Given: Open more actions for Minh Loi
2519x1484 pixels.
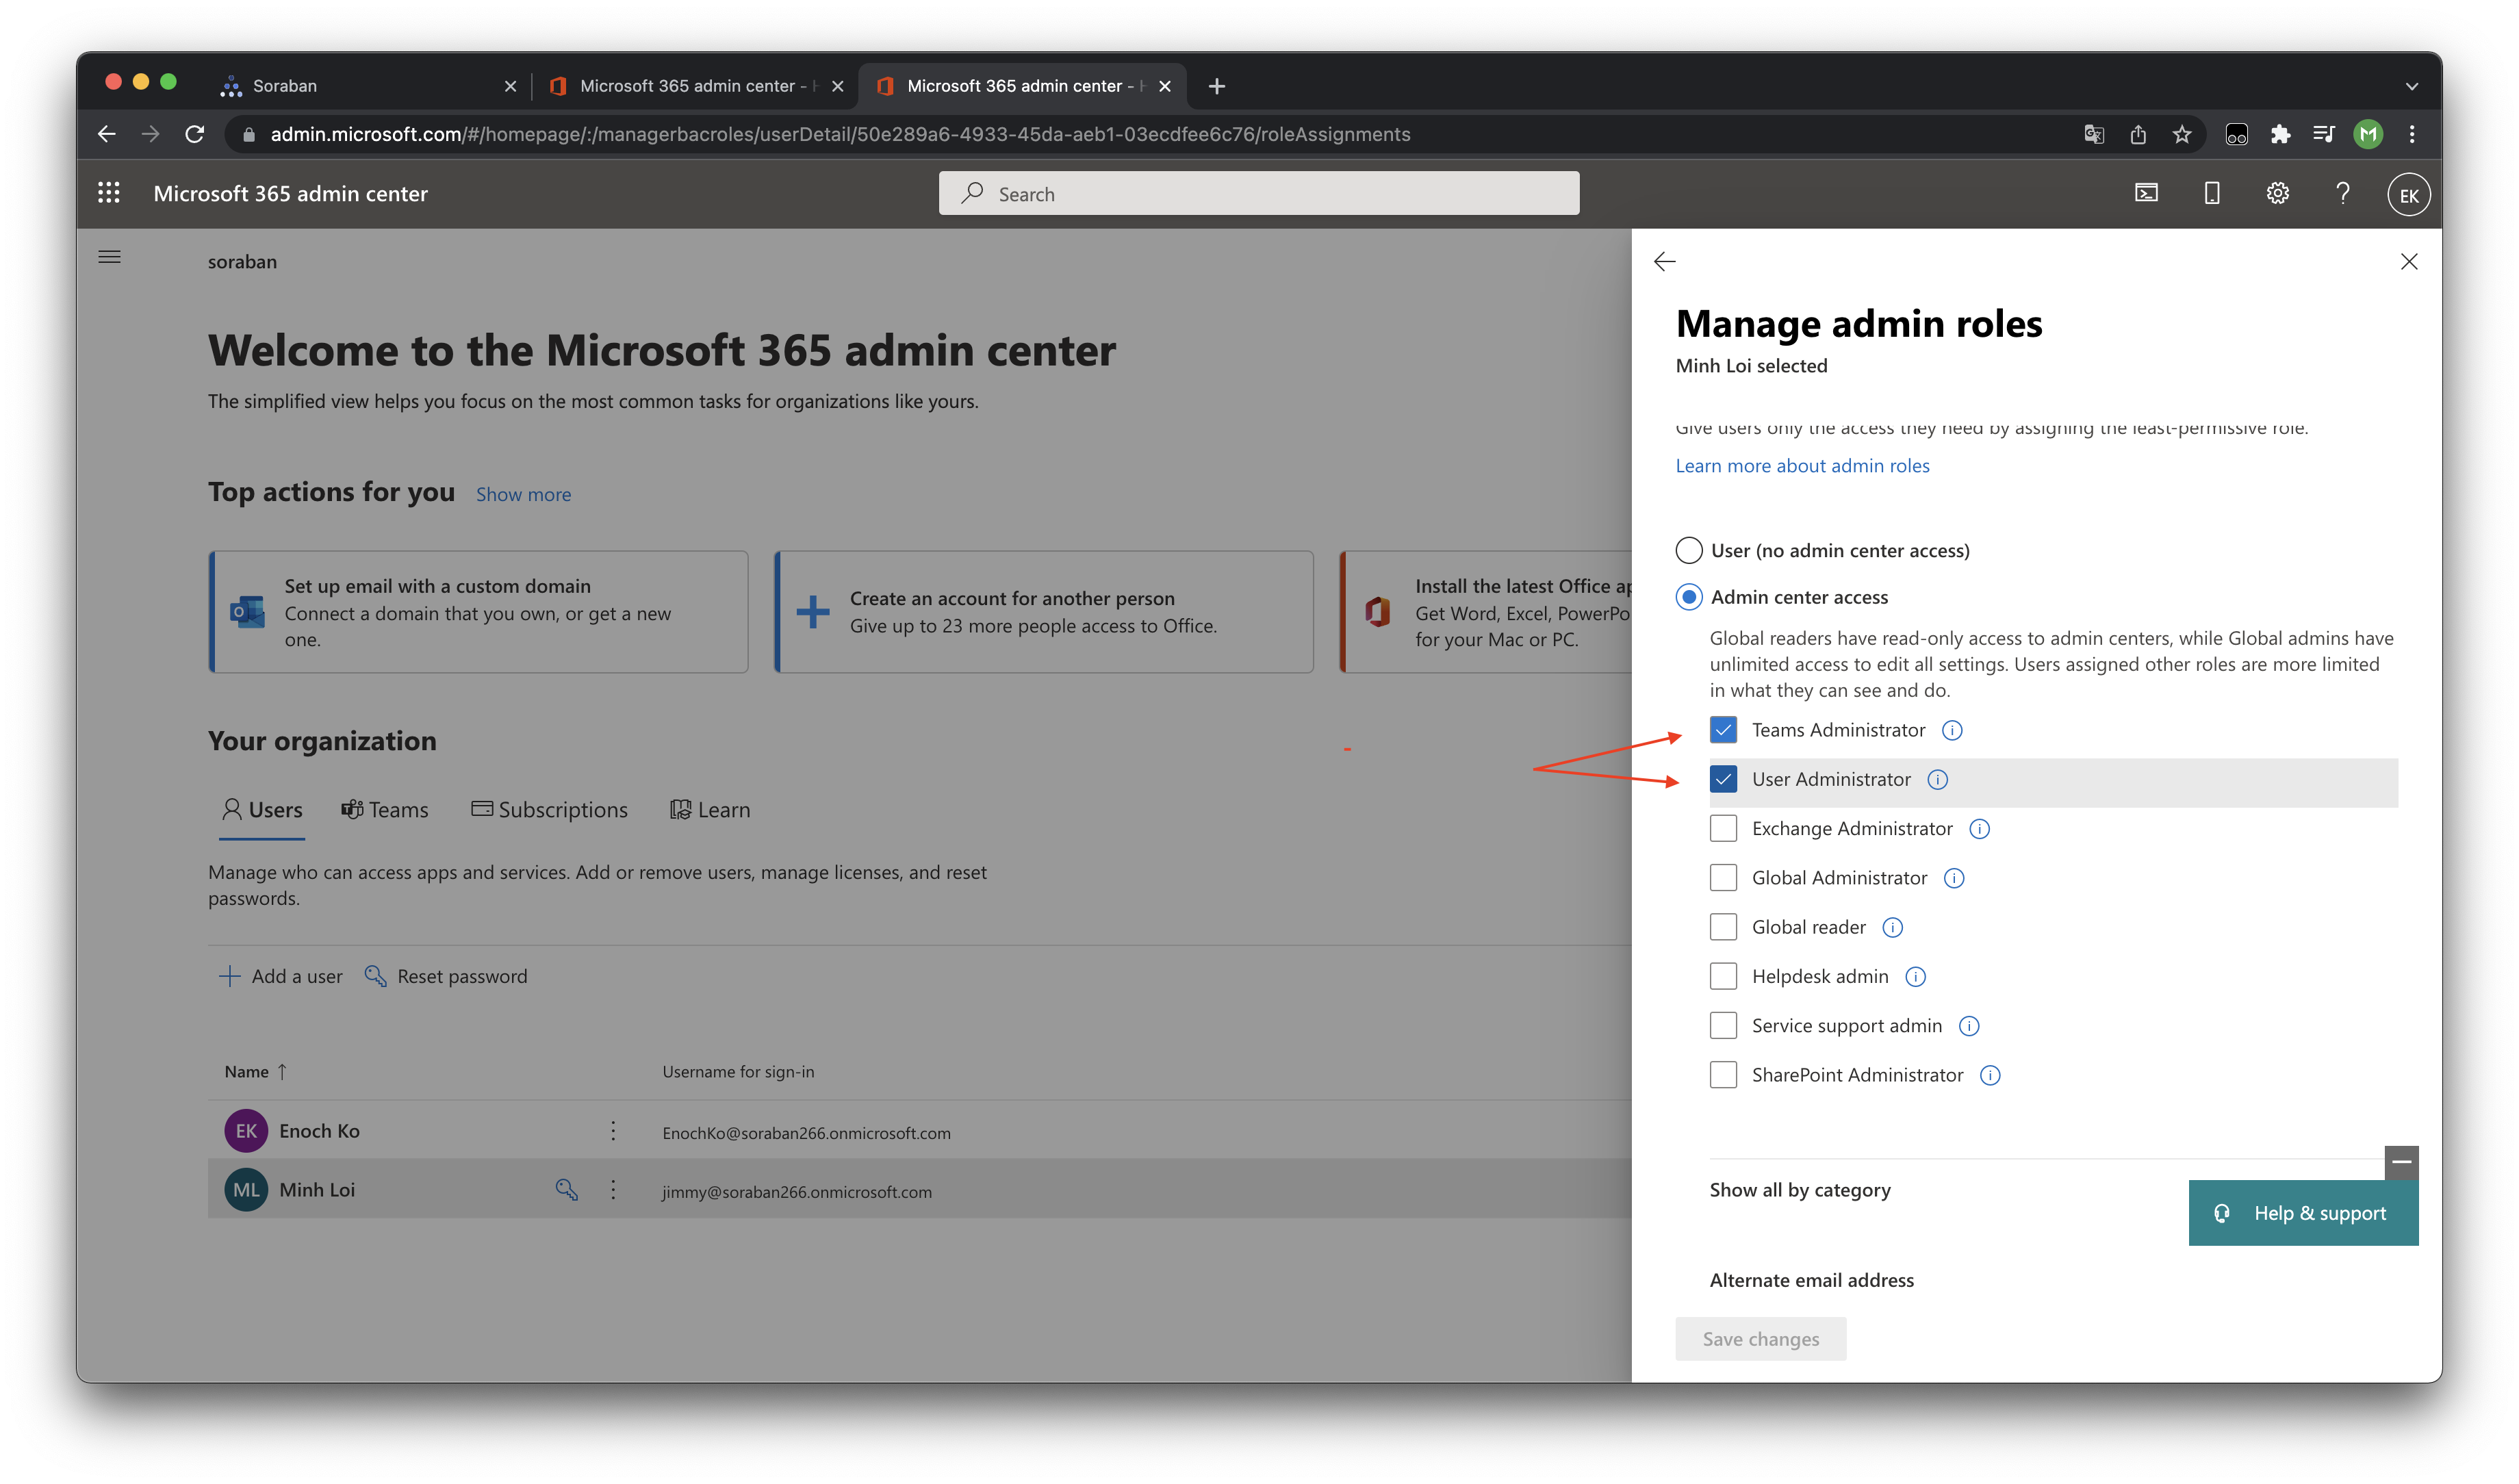Looking at the screenshot, I should (613, 1190).
